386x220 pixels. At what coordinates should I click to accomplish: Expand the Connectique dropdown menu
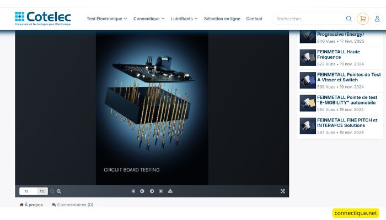click(x=149, y=19)
